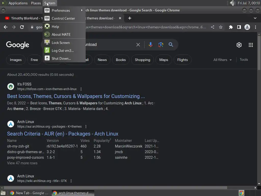Click Arch Linux AUR favicon
Viewport: 261px width, 196px height.
coord(11,124)
